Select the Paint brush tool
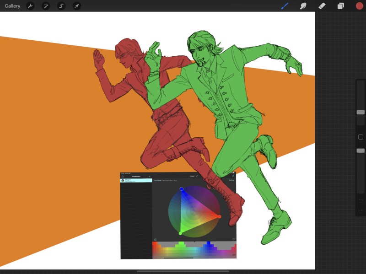Screen dimensions: 366x274 point(285,6)
